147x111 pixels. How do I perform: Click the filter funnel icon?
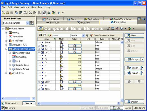tap(87, 35)
